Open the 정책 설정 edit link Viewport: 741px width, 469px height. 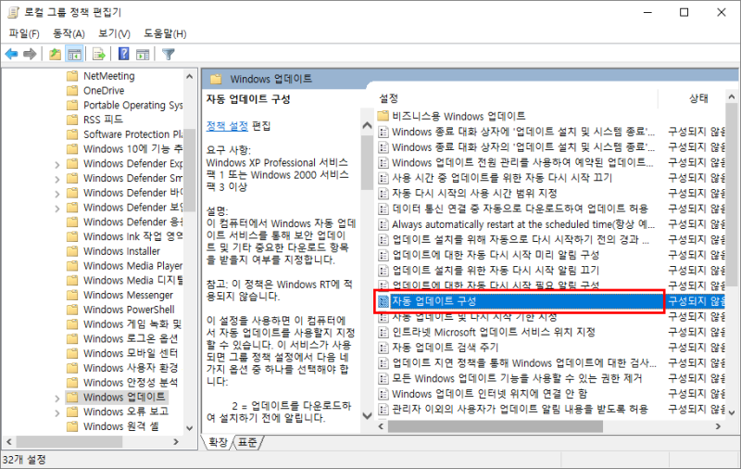click(227, 126)
